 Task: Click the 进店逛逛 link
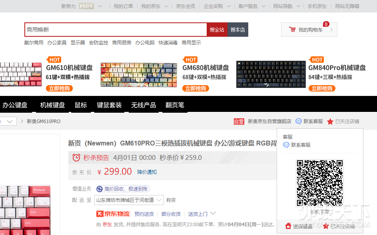point(303,226)
